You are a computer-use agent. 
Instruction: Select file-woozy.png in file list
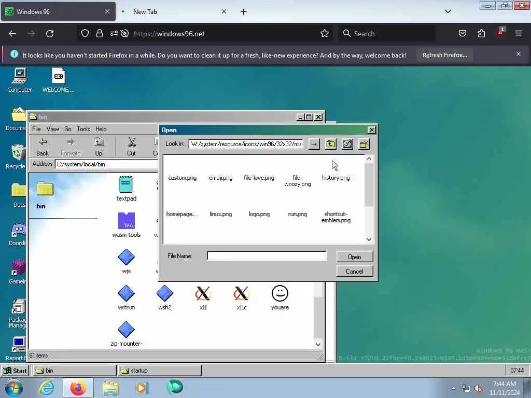tap(297, 181)
